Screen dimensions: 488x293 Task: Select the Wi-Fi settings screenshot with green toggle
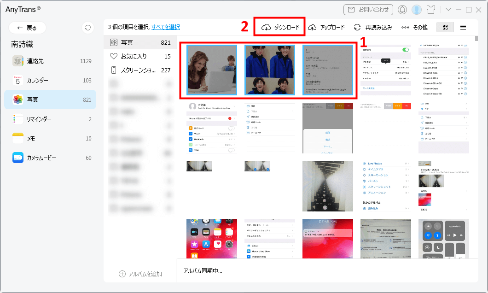386,70
